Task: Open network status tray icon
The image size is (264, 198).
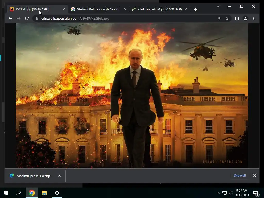Action: 225,193
